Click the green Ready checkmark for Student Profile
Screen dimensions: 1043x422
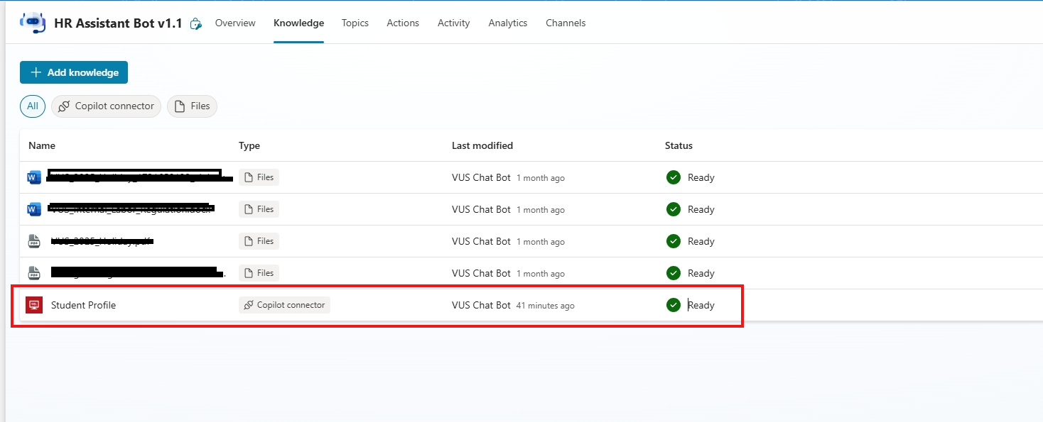coord(673,304)
